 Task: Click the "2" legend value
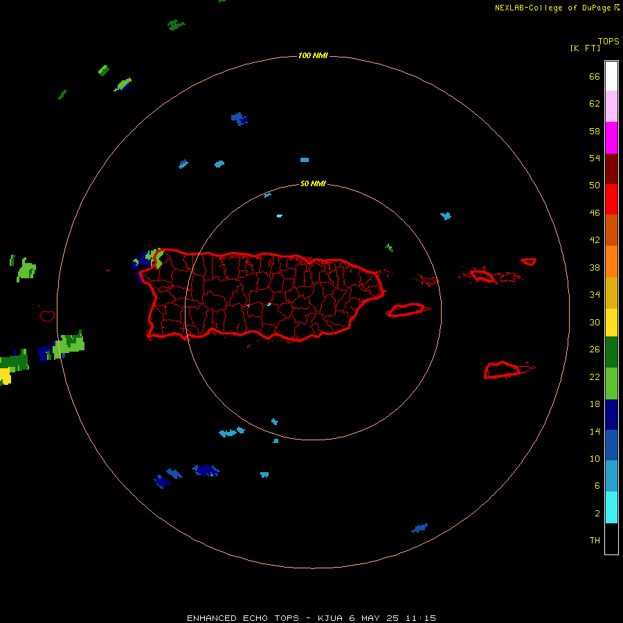597,514
